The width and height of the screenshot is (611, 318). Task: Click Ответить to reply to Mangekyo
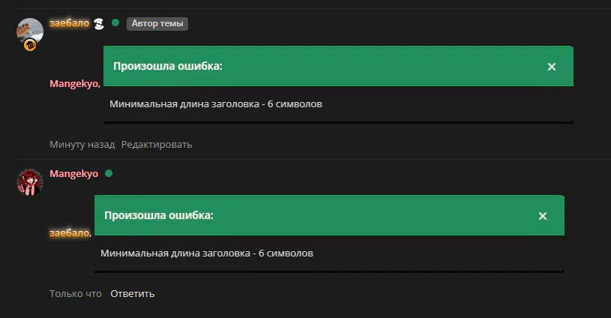pos(133,294)
